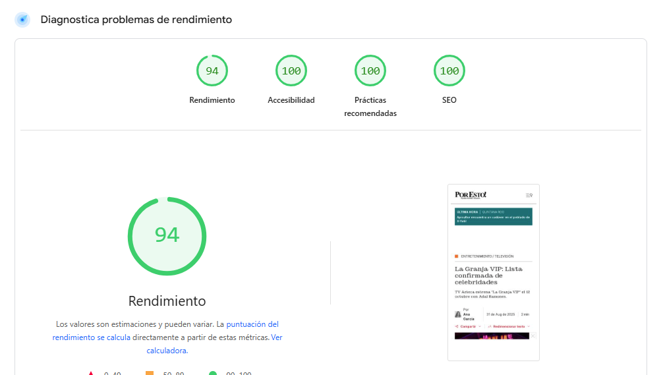Click the 'Prácticas recomendadas' label text

(370, 107)
